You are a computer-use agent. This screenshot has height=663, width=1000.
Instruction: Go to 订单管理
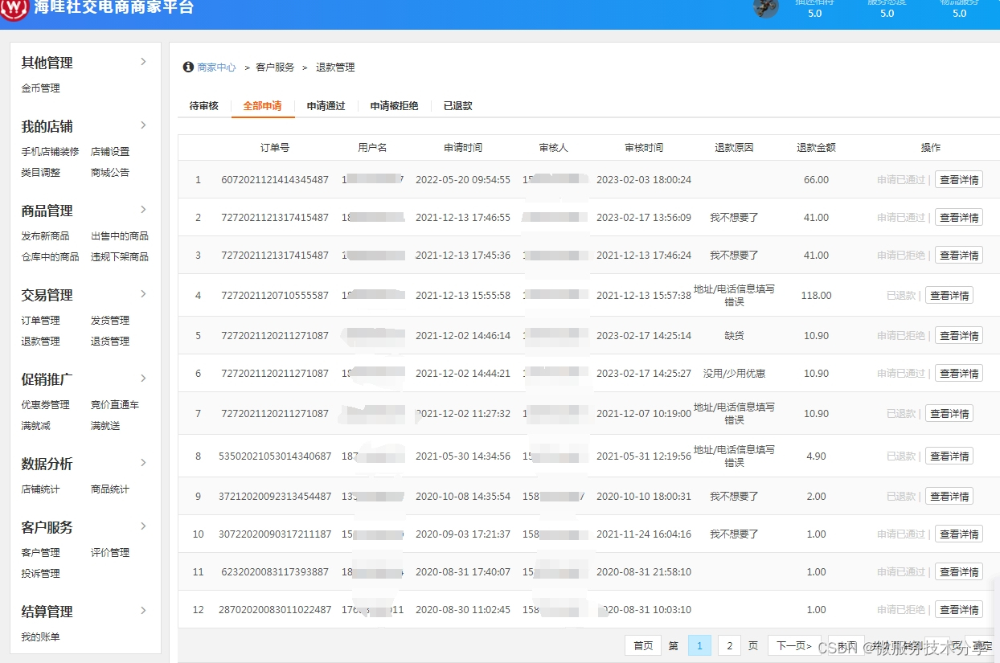[41, 321]
